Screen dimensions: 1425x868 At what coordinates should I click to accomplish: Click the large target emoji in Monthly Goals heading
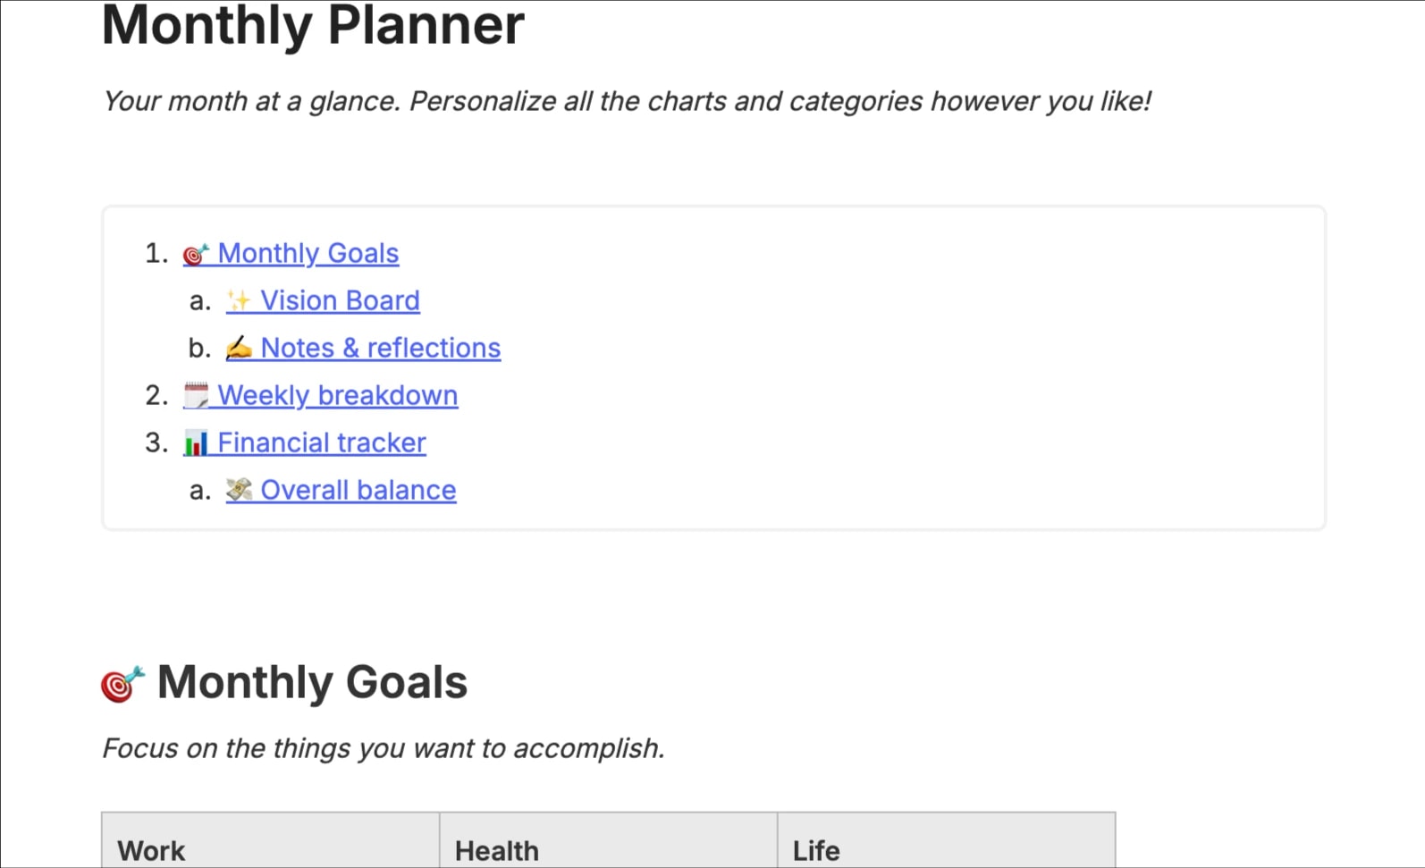[x=122, y=684]
